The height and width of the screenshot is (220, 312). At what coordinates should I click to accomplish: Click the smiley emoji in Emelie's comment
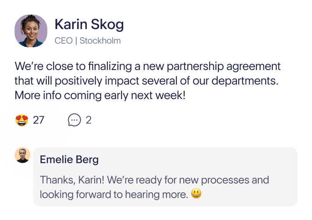(x=196, y=193)
